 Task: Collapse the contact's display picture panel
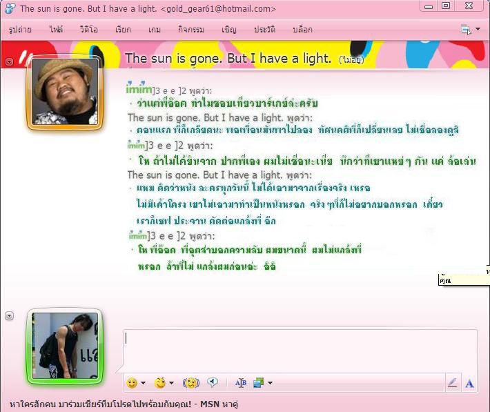(9, 61)
